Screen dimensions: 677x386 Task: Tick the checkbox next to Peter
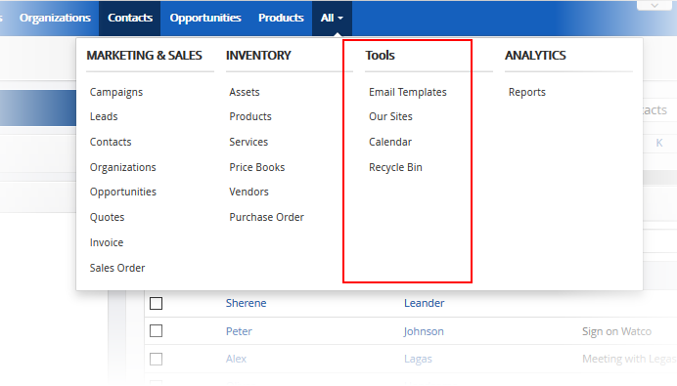(156, 331)
